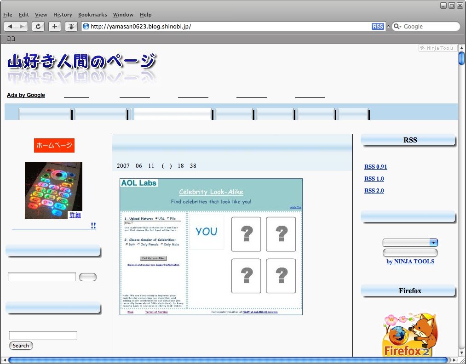This screenshot has height=364, width=466.
Task: Go back with the back arrow button
Action: tap(10, 26)
